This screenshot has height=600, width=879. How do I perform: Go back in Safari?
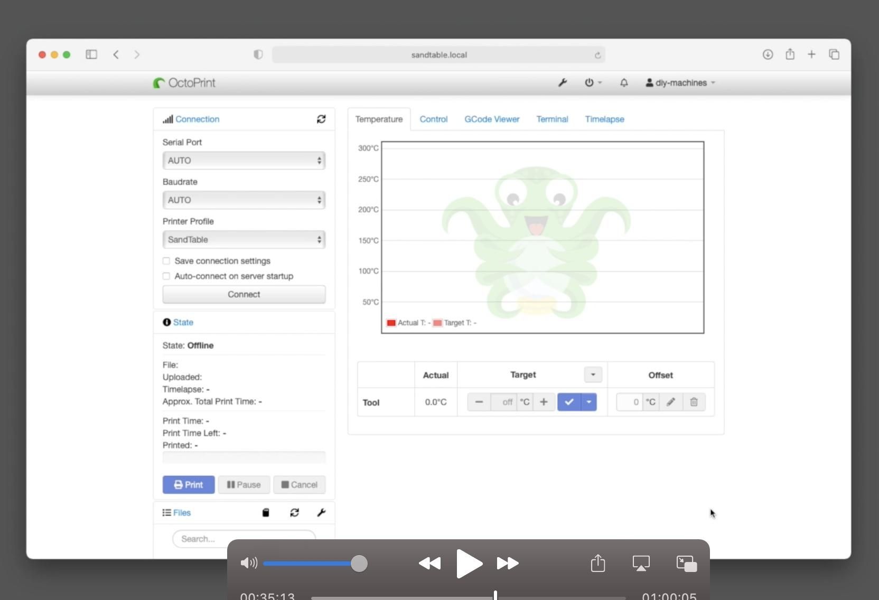116,54
